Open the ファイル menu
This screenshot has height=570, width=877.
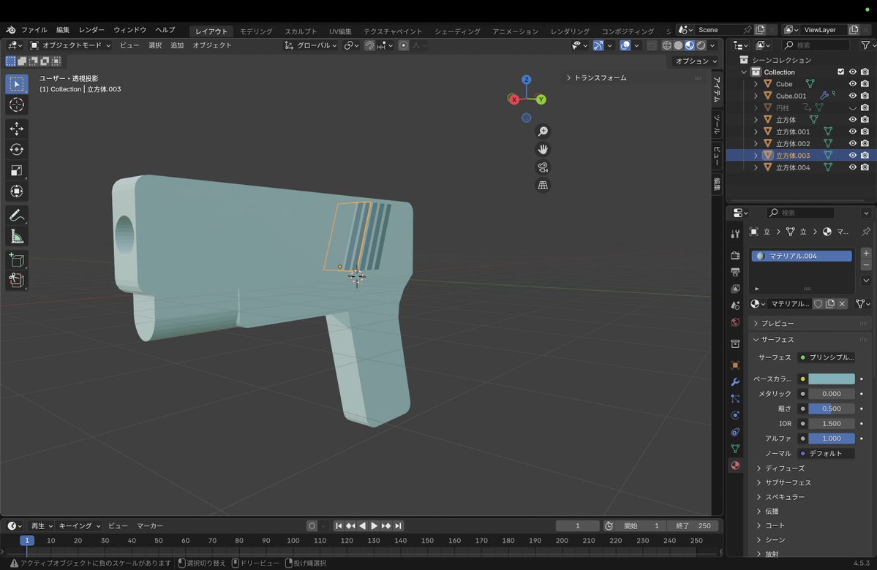[x=34, y=30]
